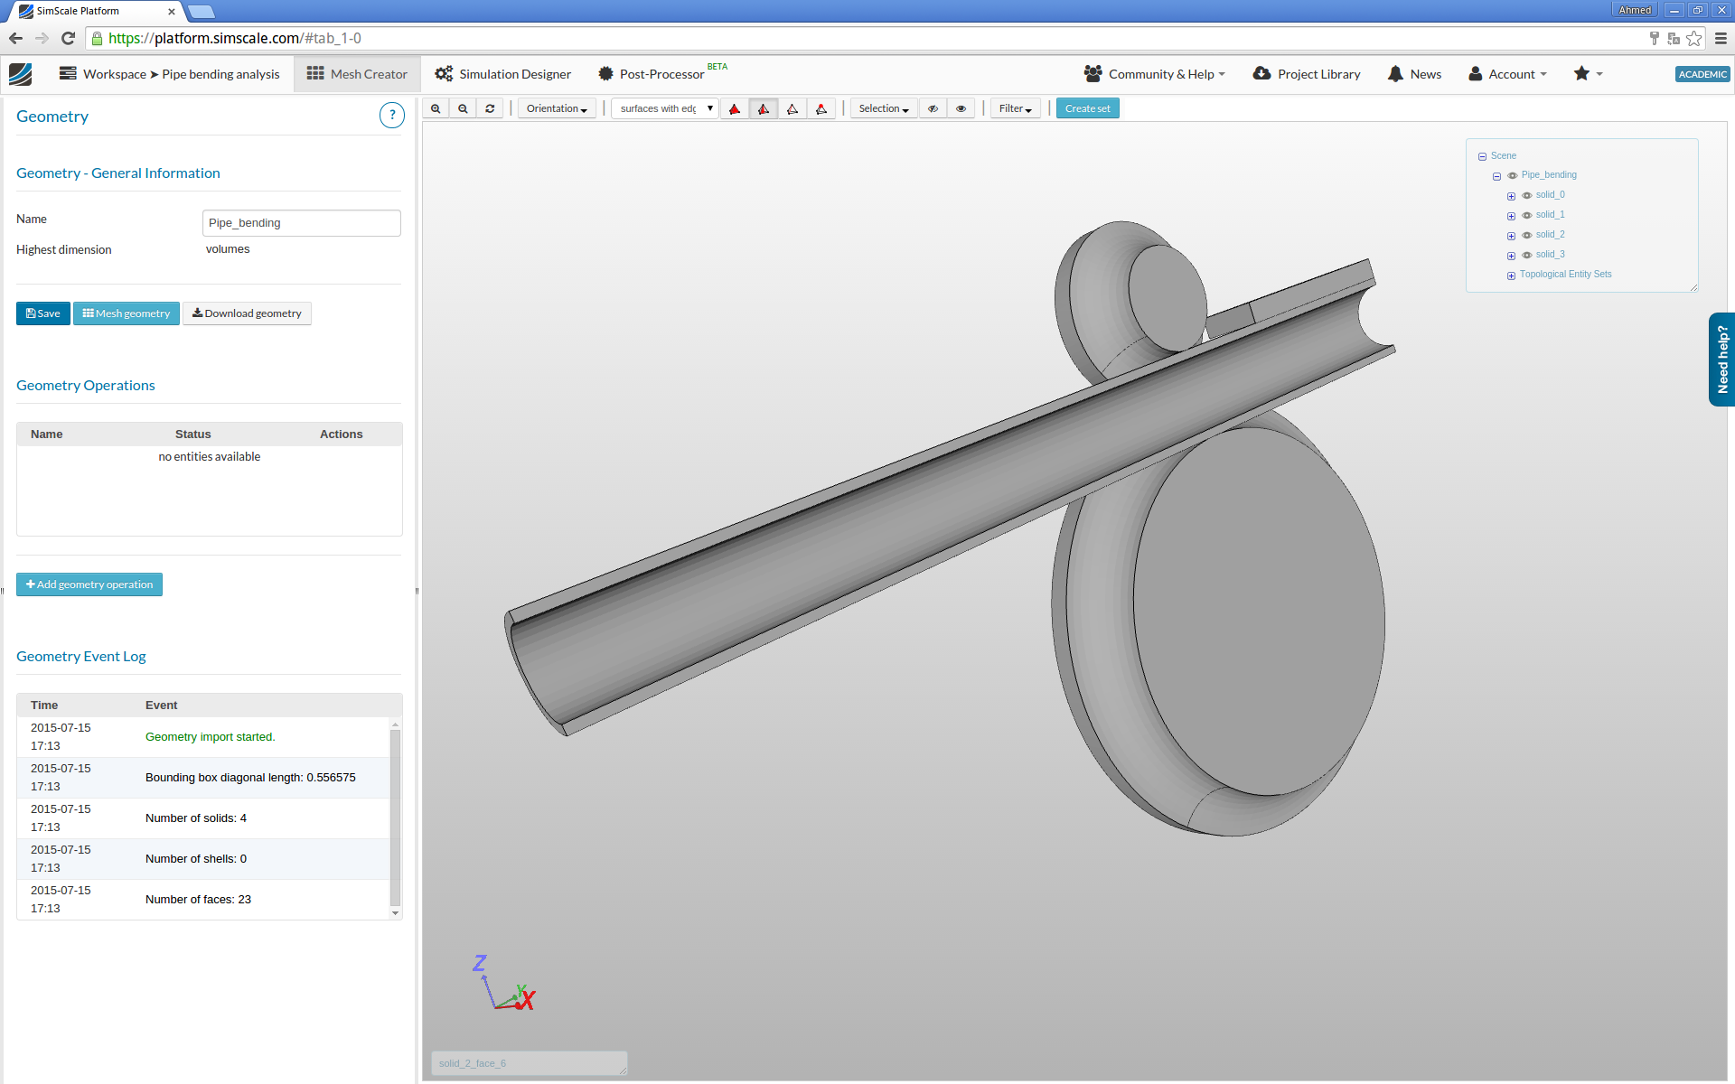The image size is (1735, 1084).
Task: Click the Geometry Event Log scrollbar
Action: (x=395, y=818)
